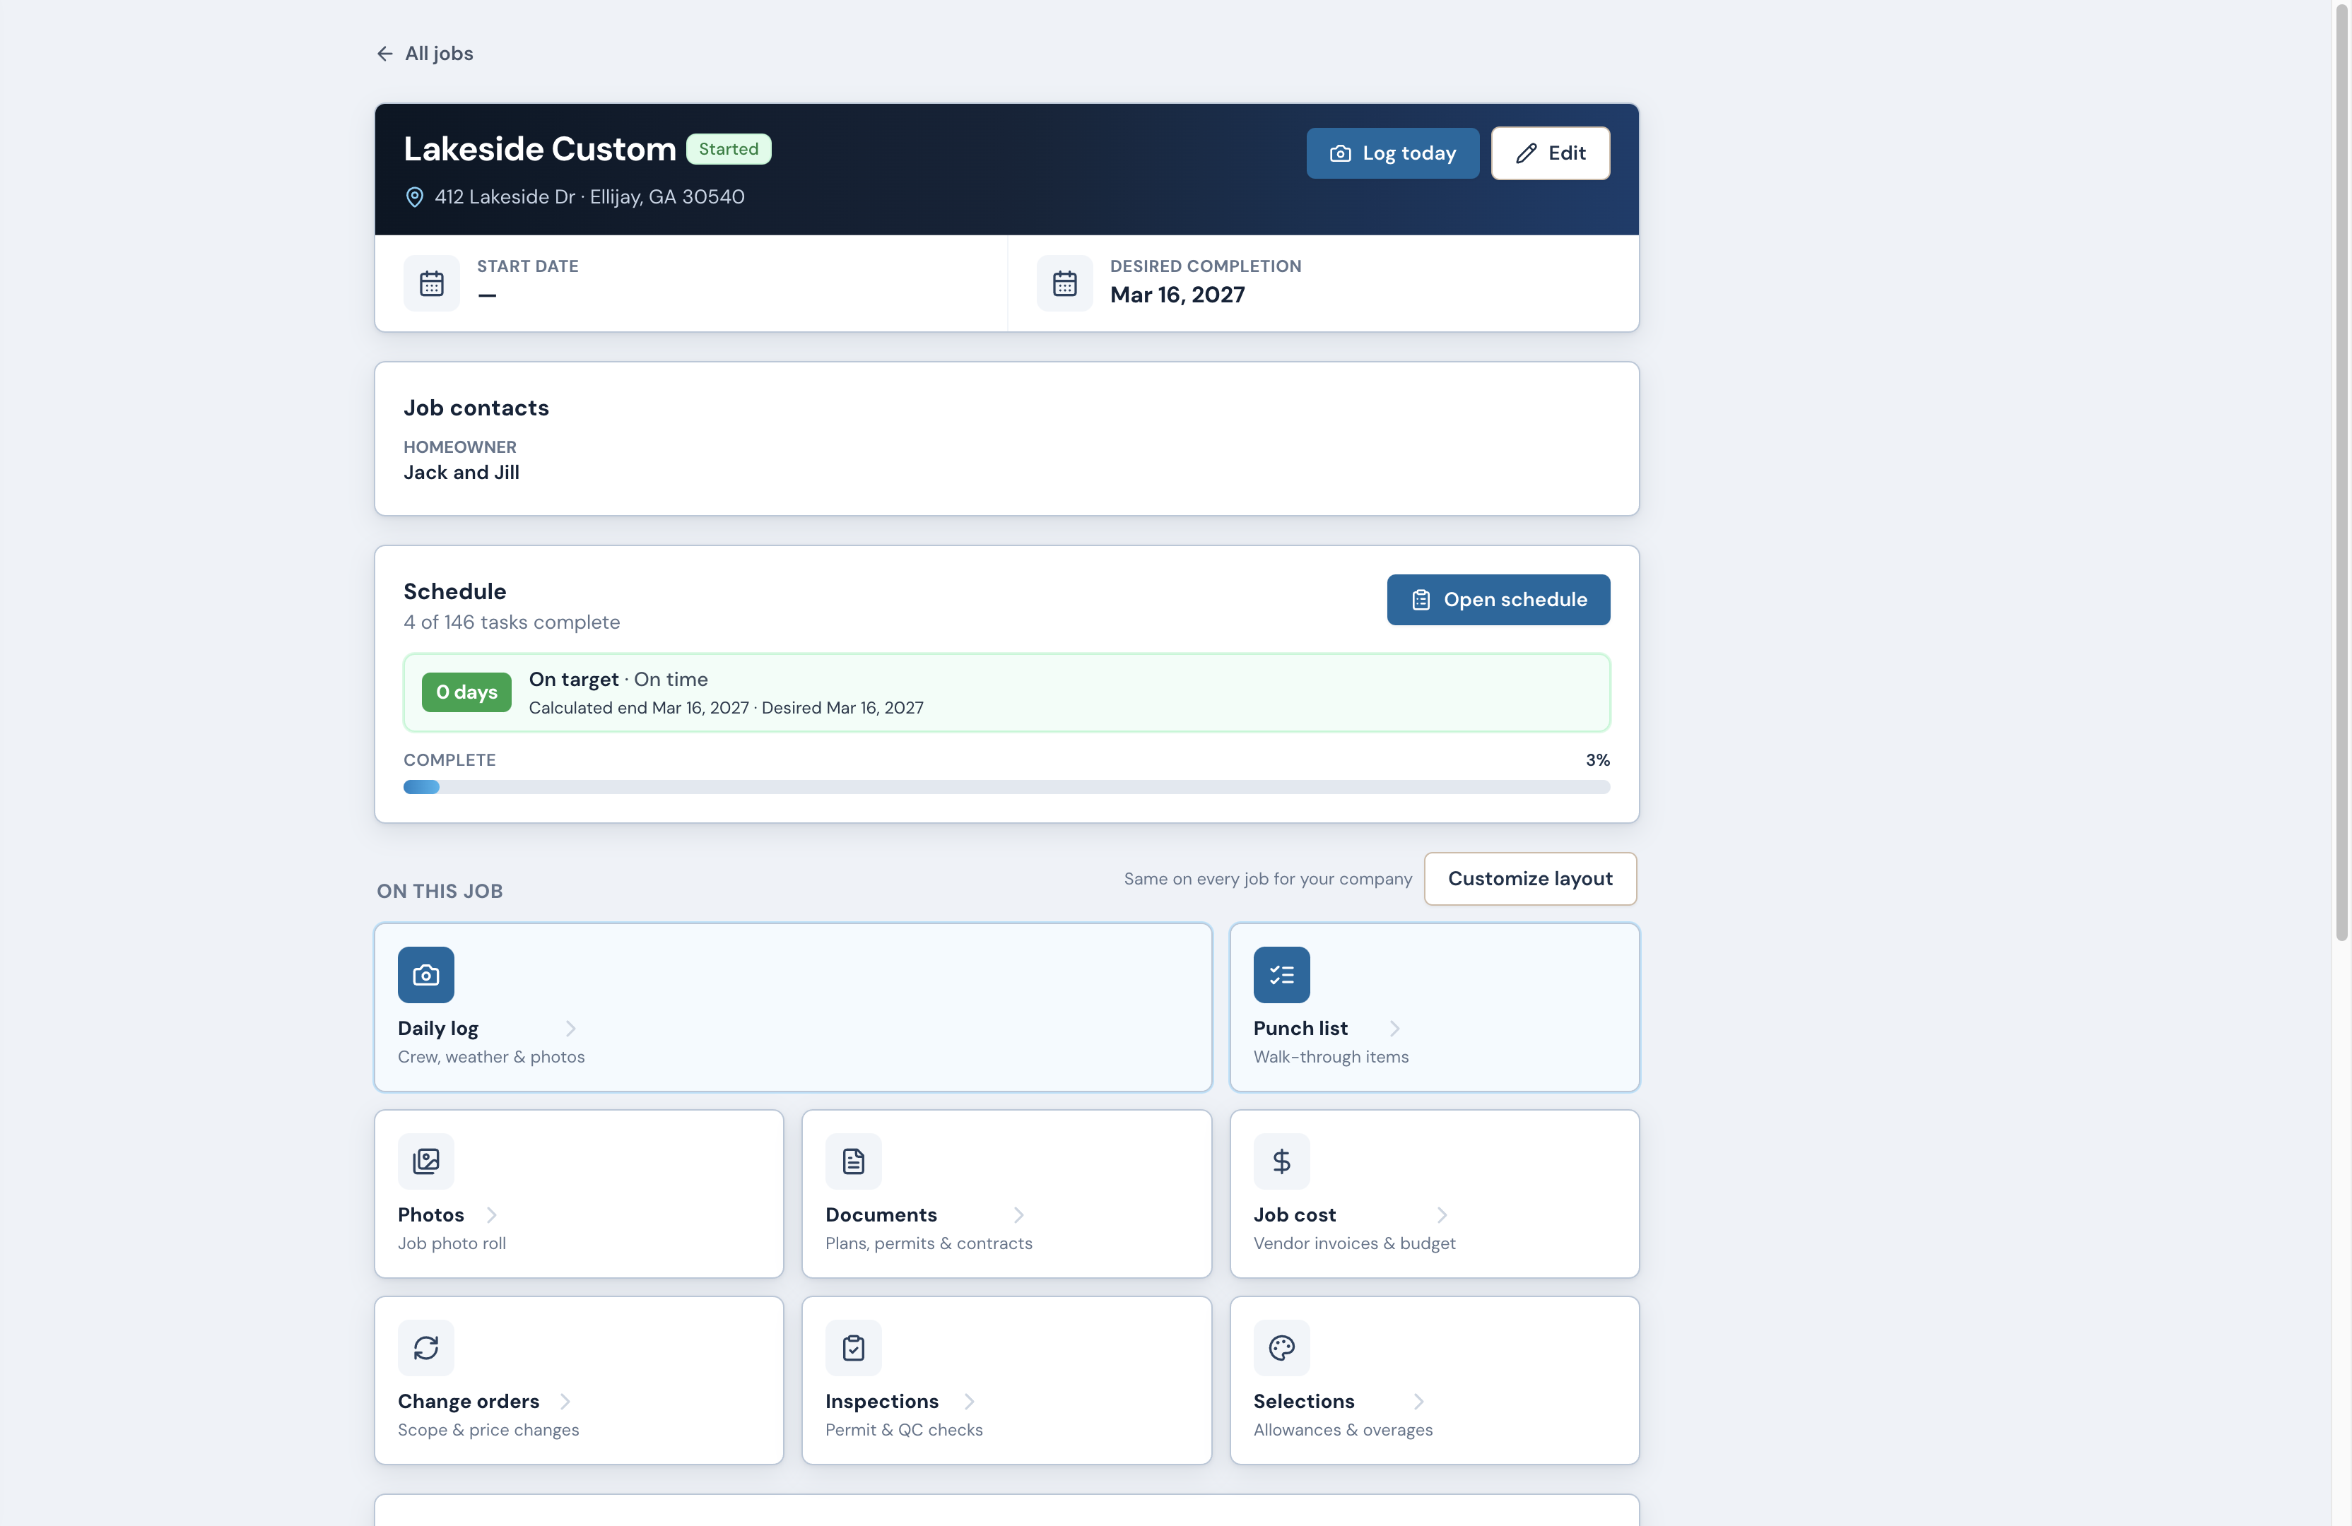Click the Change orders card title
This screenshot has height=1526, width=2352.
tap(469, 1402)
